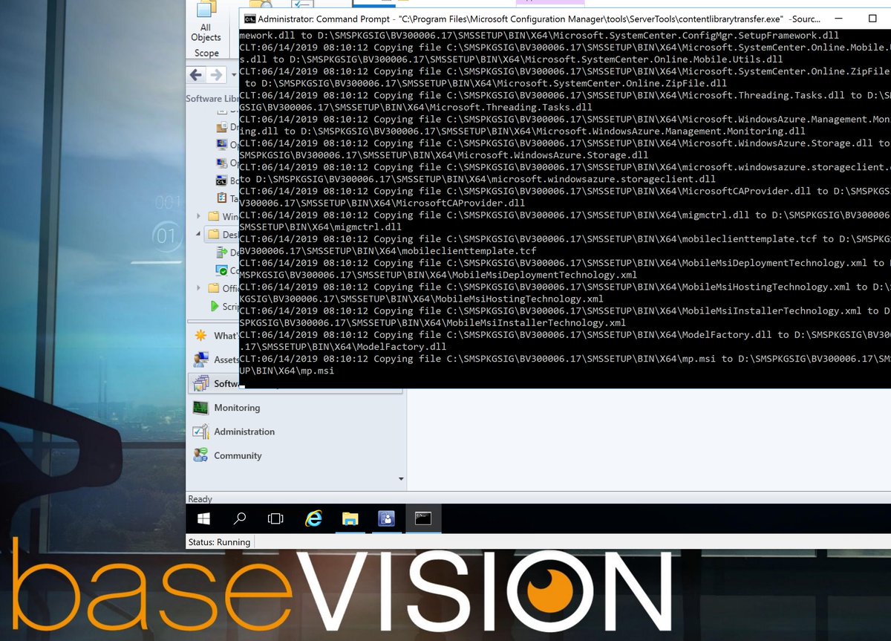Maximize the Command Prompt window
Screen dimensions: 891x641
[872, 18]
